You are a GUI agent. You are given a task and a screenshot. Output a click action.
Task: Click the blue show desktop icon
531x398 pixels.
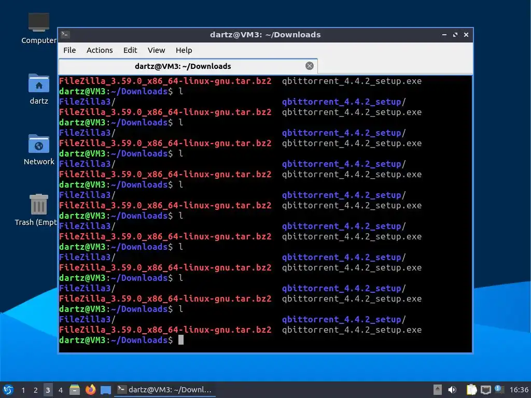106,390
